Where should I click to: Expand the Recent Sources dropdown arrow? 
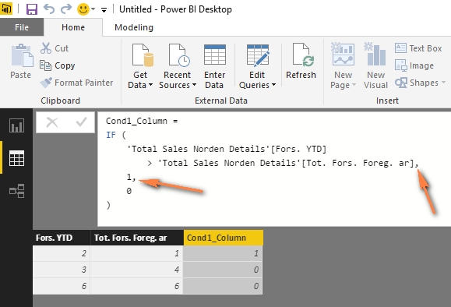pos(194,85)
